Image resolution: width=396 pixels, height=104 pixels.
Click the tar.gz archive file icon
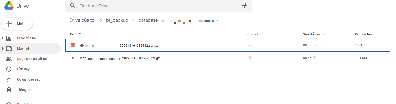tap(73, 58)
